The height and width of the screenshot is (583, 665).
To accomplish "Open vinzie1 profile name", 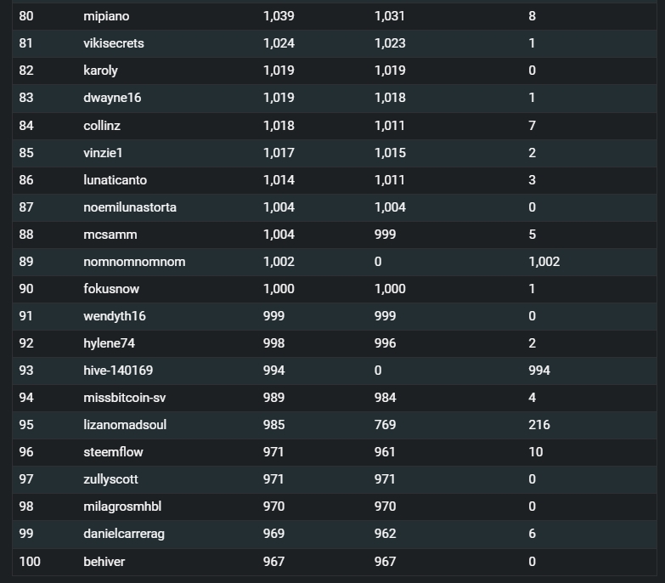I will click(x=103, y=153).
